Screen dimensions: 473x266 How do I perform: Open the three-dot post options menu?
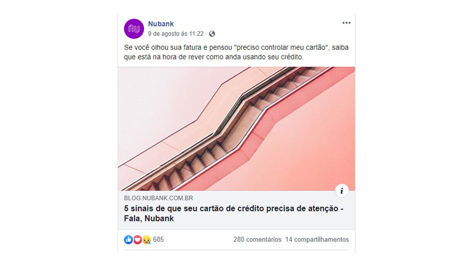pos(346,23)
